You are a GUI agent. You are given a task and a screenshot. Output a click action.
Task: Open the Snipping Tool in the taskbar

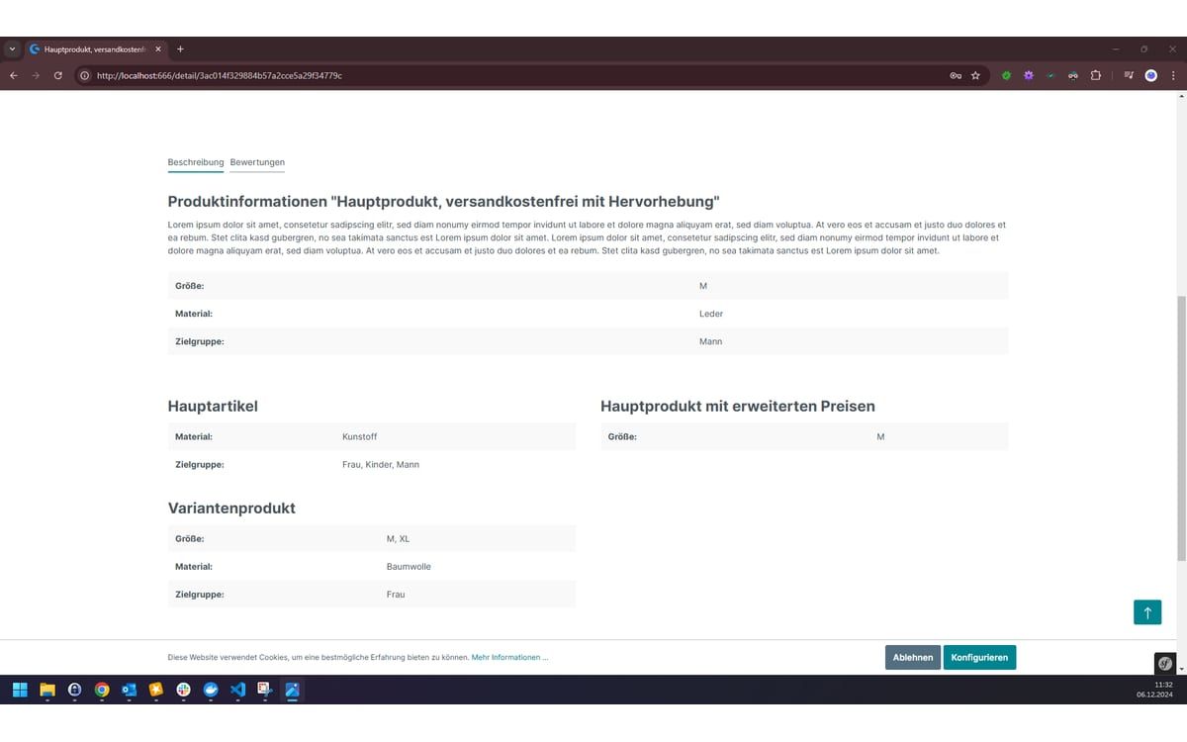264,690
